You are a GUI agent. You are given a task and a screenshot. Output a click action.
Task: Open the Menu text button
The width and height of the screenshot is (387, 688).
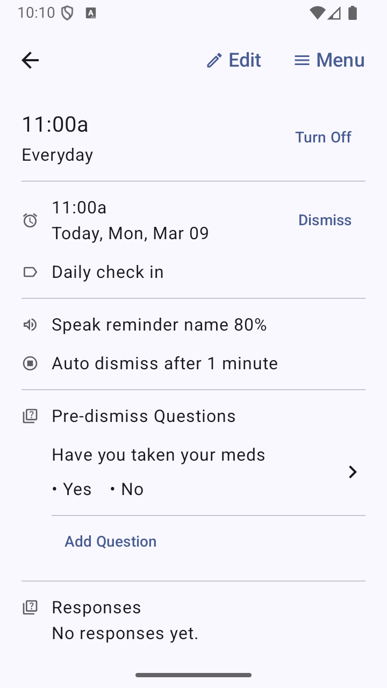click(340, 60)
